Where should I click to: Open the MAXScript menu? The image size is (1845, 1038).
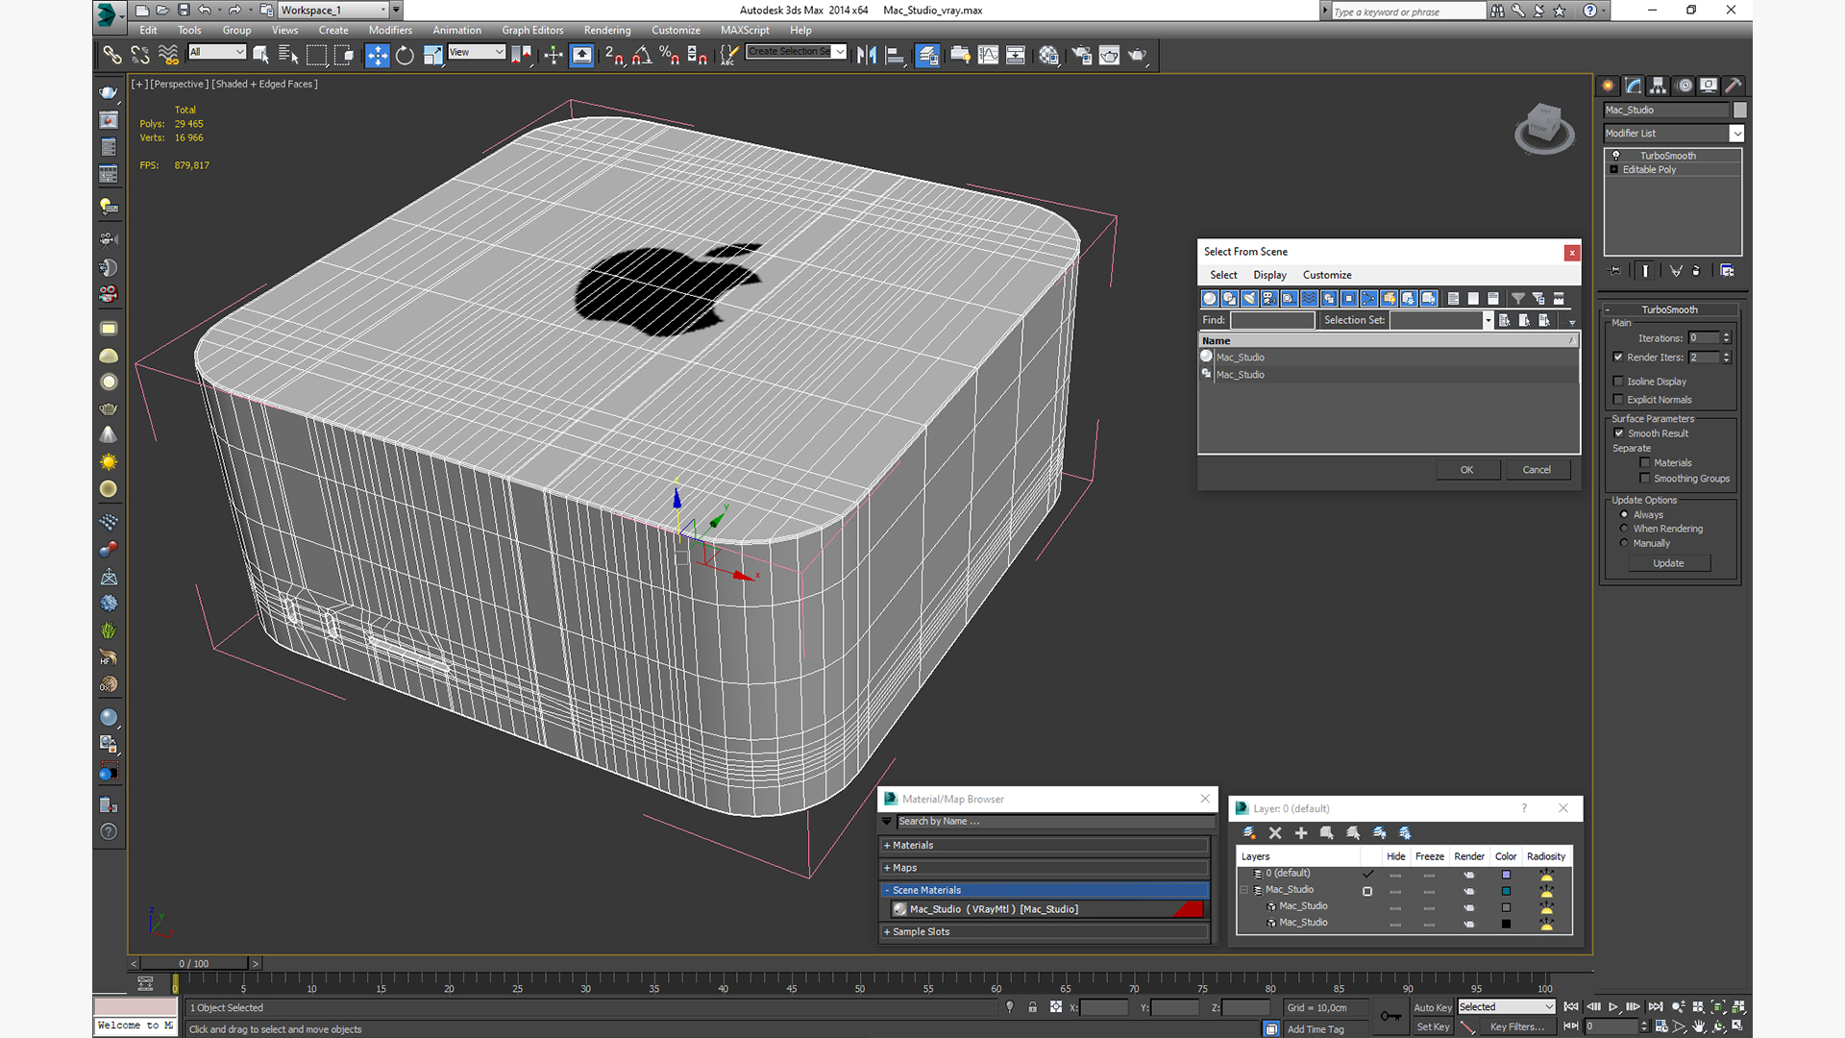coord(745,31)
